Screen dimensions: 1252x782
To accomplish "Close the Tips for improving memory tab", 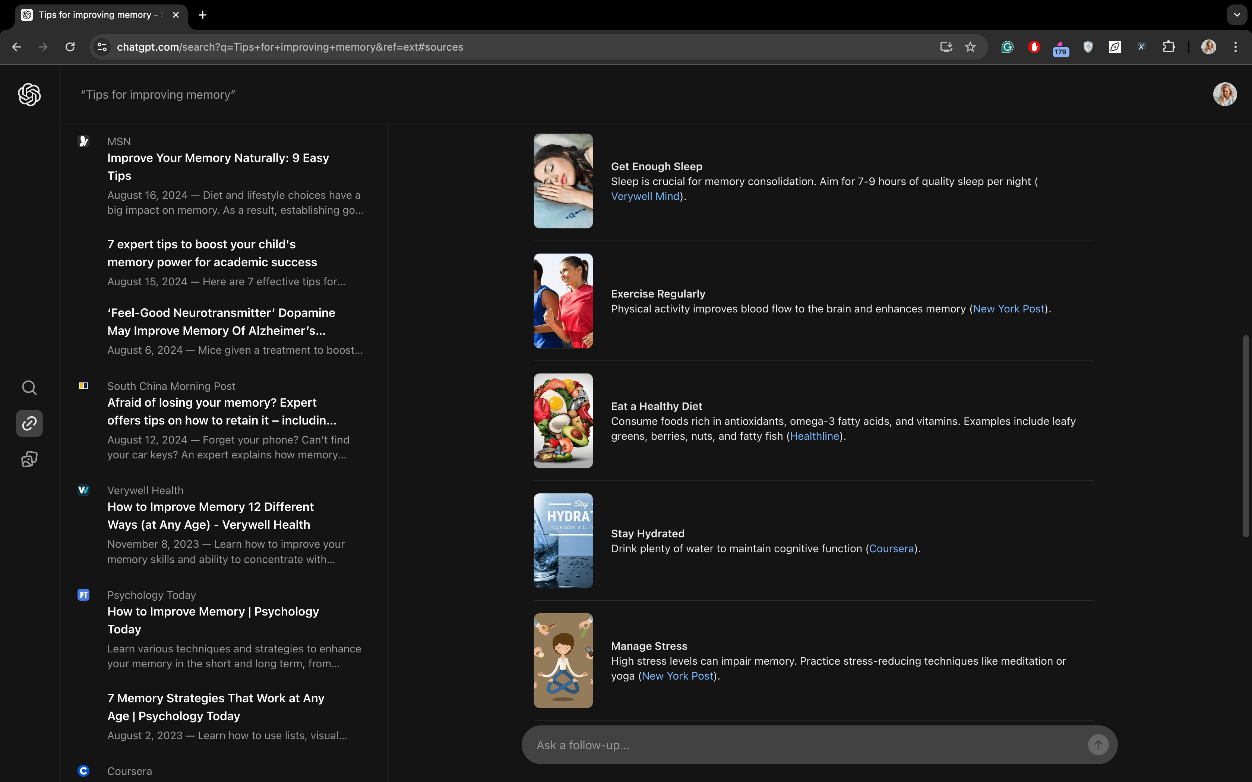I will (176, 15).
